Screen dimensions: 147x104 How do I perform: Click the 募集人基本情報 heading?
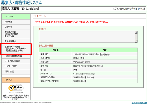point(46,46)
